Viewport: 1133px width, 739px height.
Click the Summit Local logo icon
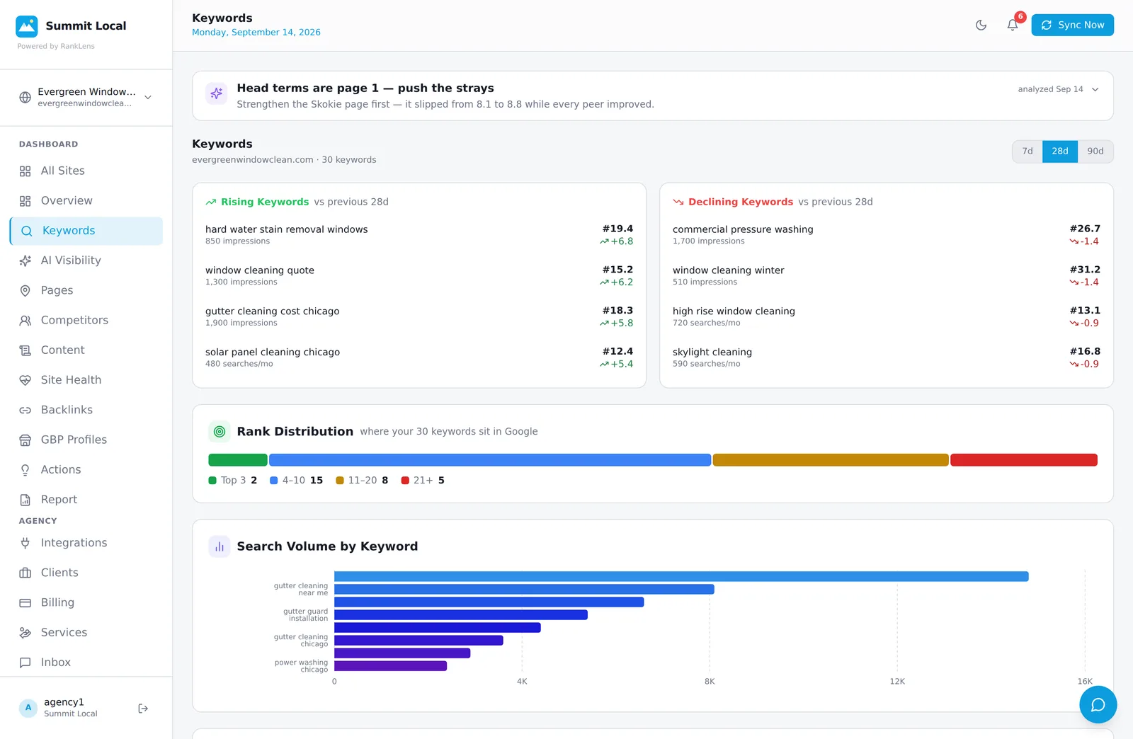point(27,26)
